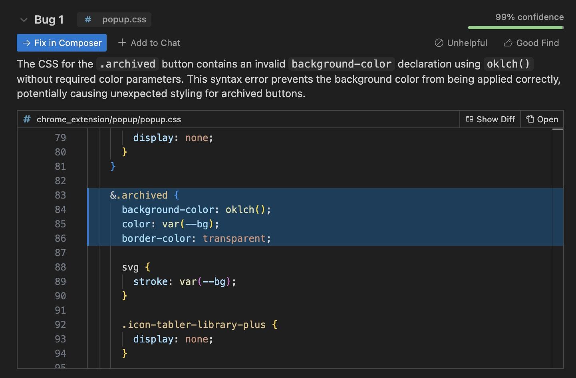
Task: Click the svg selector on line 88
Action: pos(130,267)
